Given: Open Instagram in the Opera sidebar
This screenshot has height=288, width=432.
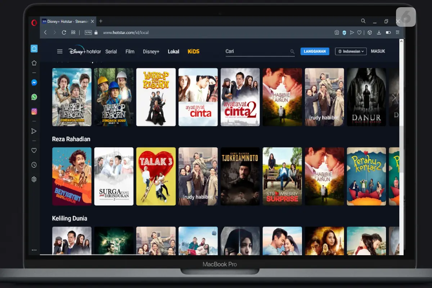Looking at the screenshot, I should pyautogui.click(x=34, y=112).
